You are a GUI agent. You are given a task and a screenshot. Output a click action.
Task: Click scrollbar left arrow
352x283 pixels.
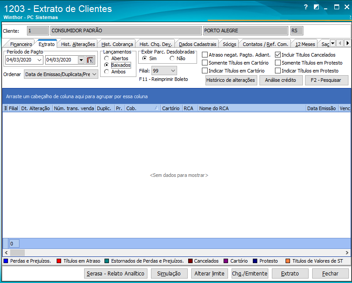pyautogui.click(x=6, y=253)
